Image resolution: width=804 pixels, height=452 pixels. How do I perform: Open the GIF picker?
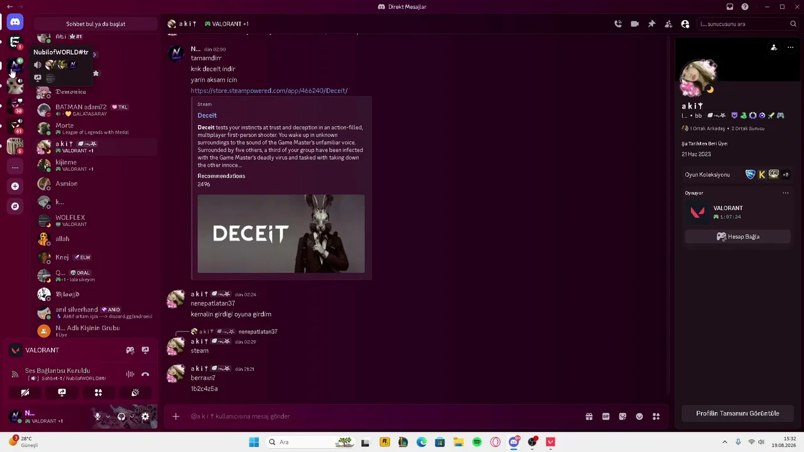click(606, 416)
